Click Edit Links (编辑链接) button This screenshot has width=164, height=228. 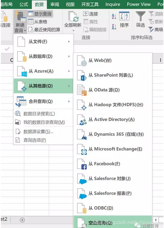tap(95, 30)
